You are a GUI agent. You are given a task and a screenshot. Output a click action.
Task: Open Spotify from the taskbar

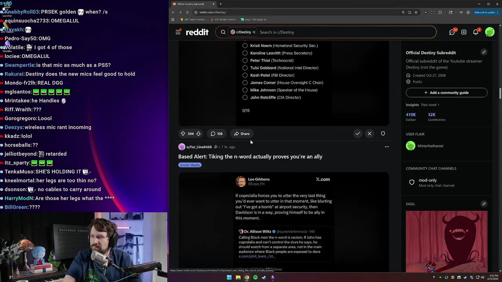[x=255, y=277]
